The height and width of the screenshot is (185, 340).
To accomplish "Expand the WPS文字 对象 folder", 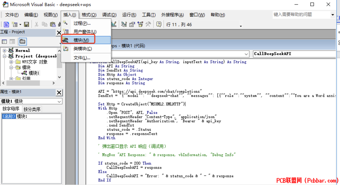I will (x=11, y=62).
